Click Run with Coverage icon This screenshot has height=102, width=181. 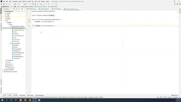(35, 4)
